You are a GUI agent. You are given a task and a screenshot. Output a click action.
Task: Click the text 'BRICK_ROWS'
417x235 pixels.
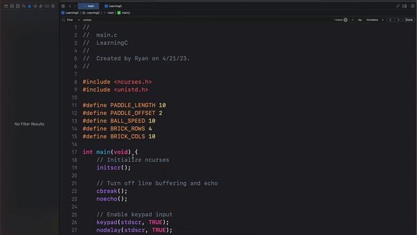128,129
